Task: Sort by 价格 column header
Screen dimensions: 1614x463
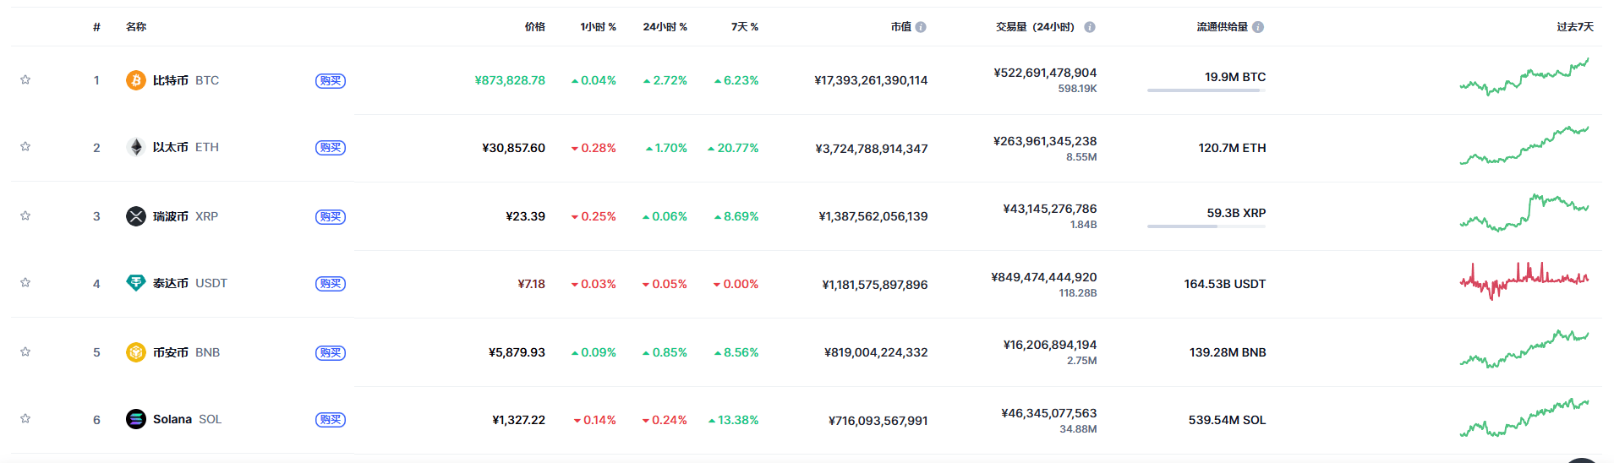Action: click(534, 27)
